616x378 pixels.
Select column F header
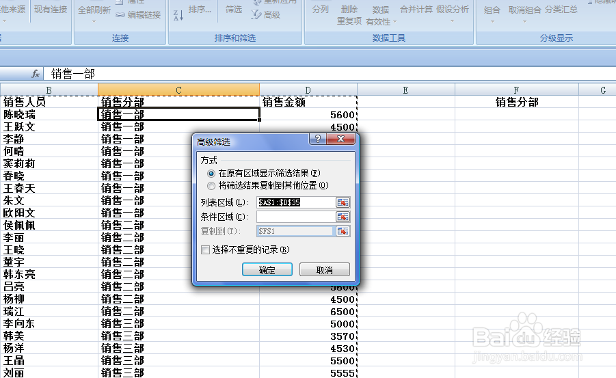click(x=517, y=90)
